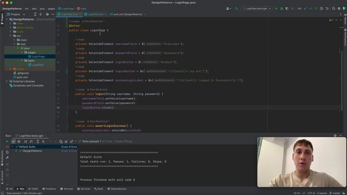347x195 pixels.
Task: Open the Dependencies tool window
Action: click(x=117, y=189)
